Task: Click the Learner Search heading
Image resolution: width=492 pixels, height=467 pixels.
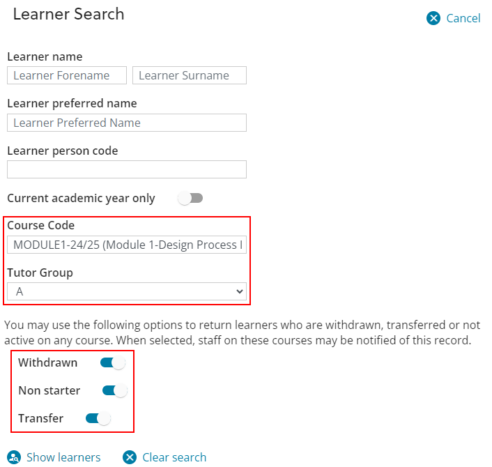Action: point(69,14)
